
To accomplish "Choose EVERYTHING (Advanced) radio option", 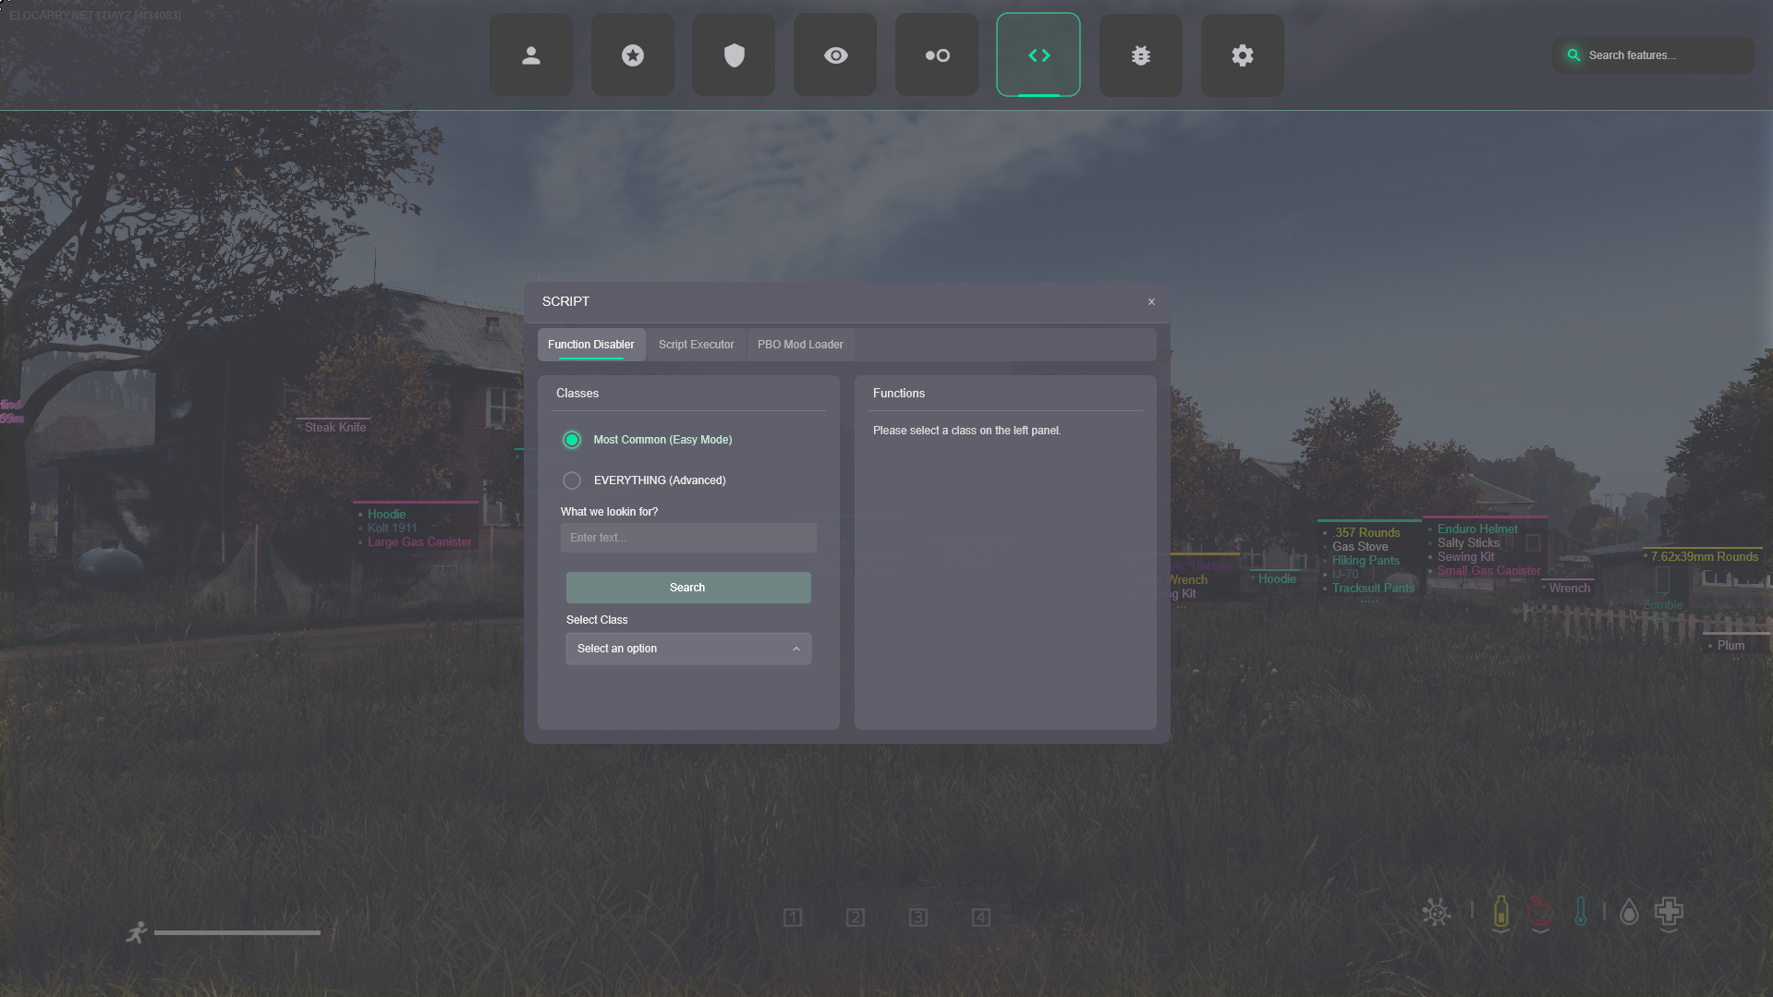I will tap(572, 480).
